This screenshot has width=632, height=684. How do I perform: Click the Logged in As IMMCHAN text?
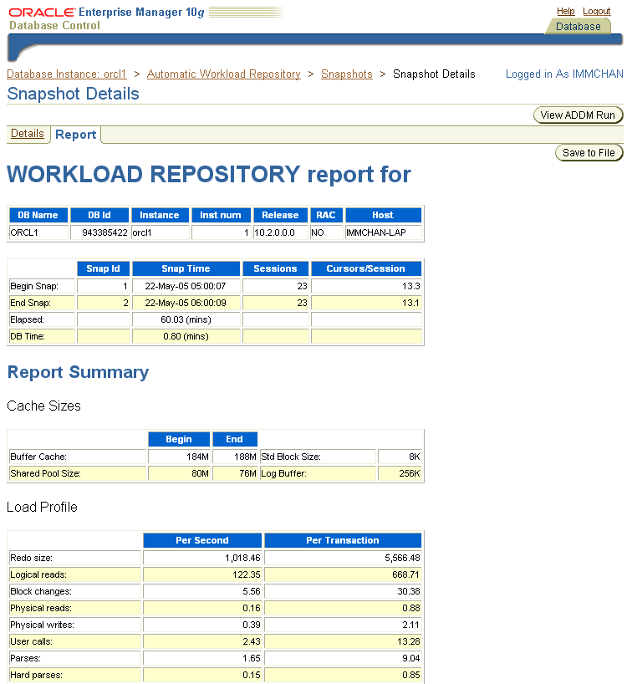pos(564,74)
